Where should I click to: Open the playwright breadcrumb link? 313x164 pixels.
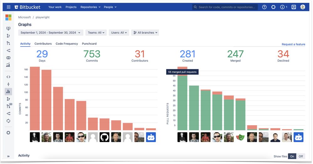coord(43,17)
